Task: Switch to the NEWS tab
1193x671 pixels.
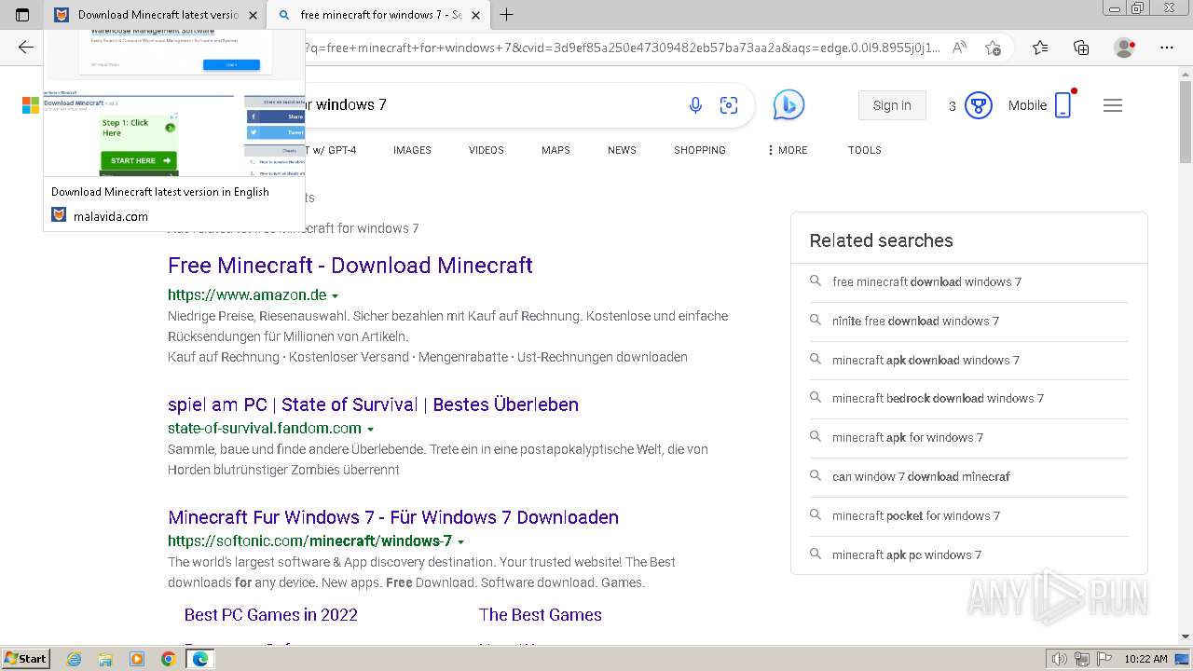Action: 622,150
